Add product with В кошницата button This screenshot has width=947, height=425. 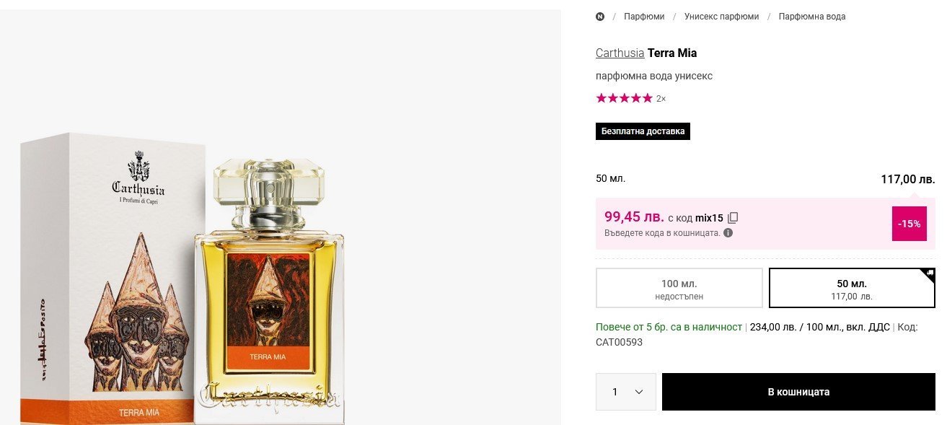click(x=798, y=392)
